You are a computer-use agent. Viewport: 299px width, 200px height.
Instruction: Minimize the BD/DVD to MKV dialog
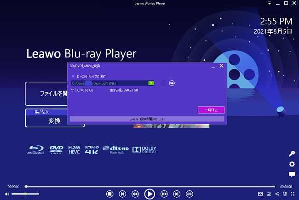[213, 66]
